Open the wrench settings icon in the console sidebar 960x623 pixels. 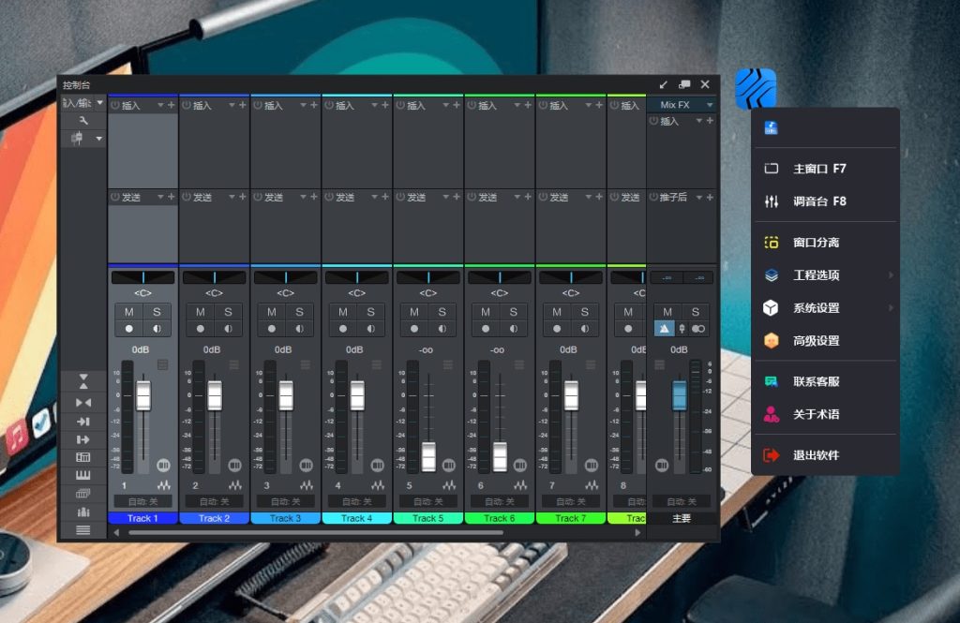pyautogui.click(x=83, y=121)
